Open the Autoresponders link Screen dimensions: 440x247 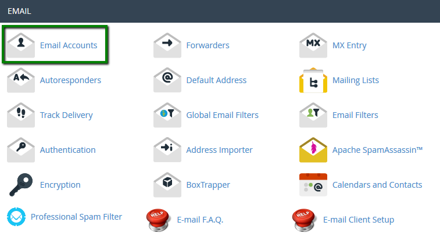pyautogui.click(x=70, y=80)
